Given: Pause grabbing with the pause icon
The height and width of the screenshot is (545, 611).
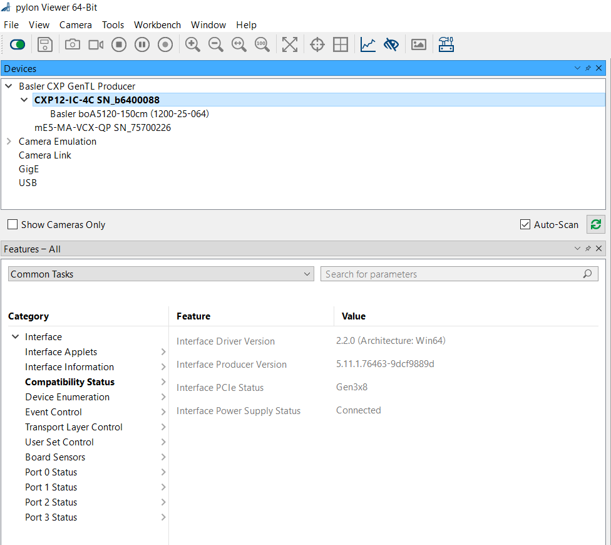Looking at the screenshot, I should (142, 44).
